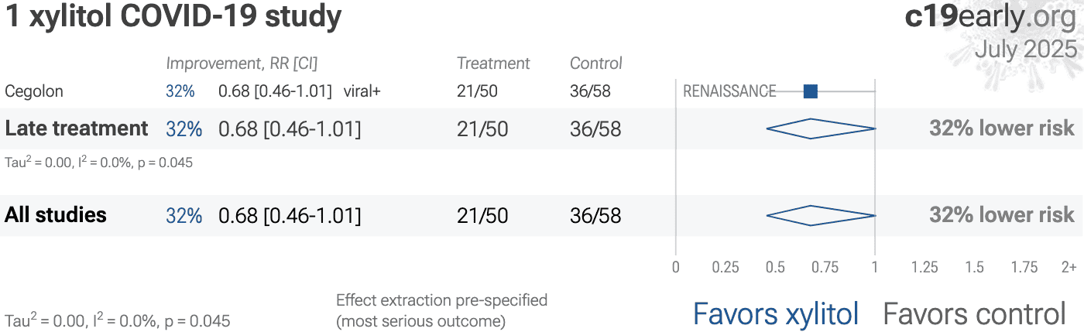Click the c19early.org site title
Image resolution: width=1084 pixels, height=332 pixels.
990,17
